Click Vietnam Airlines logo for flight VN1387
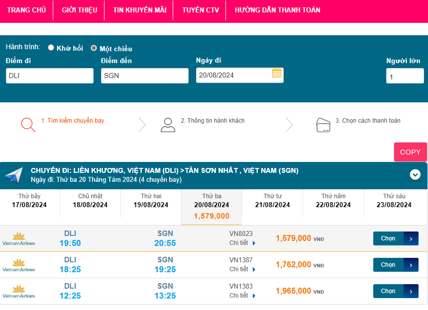The width and height of the screenshot is (428, 310). 19,265
